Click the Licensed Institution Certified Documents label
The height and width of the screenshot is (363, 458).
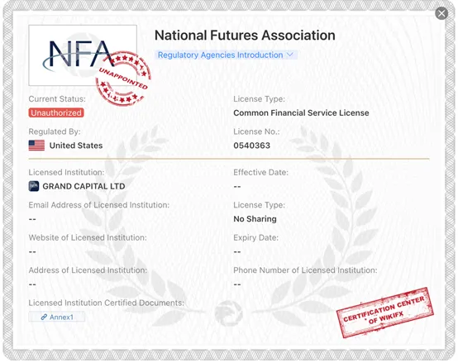[x=107, y=303]
